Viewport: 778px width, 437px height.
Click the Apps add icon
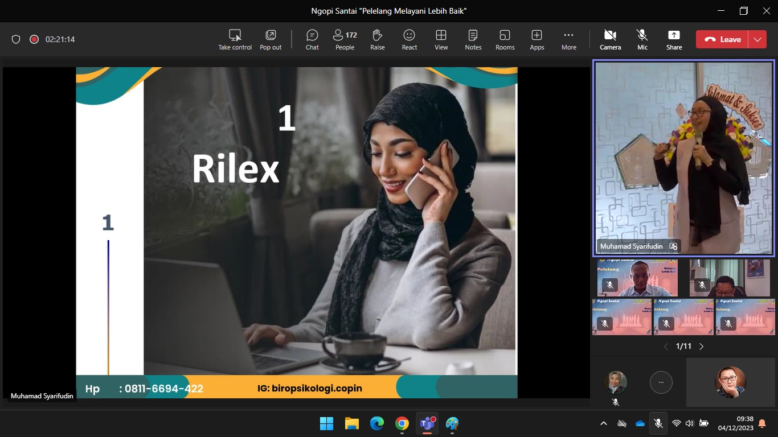537,39
